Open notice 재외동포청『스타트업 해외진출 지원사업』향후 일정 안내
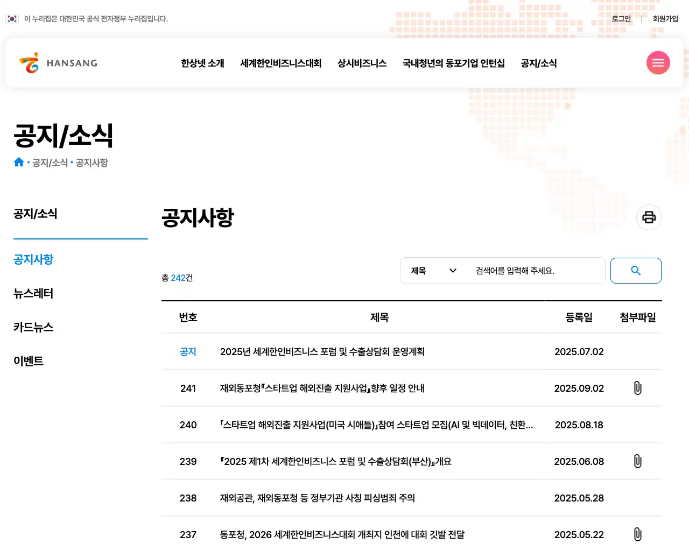Viewport: 689px width, 551px height. [322, 388]
